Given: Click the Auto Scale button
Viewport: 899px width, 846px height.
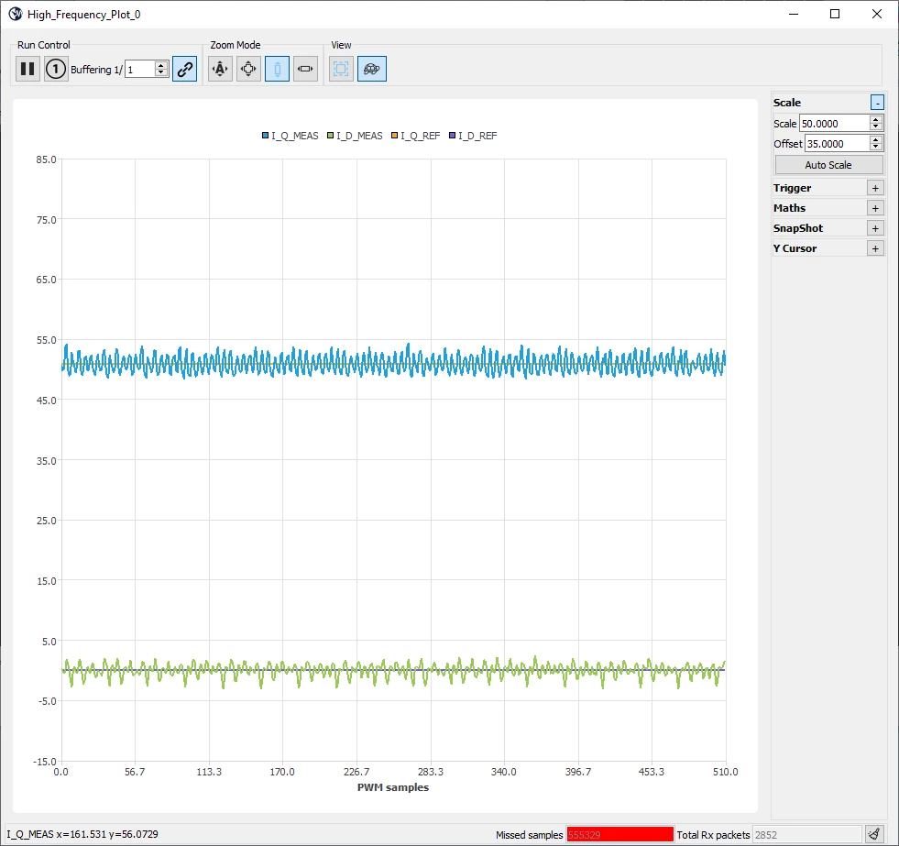Looking at the screenshot, I should (828, 165).
